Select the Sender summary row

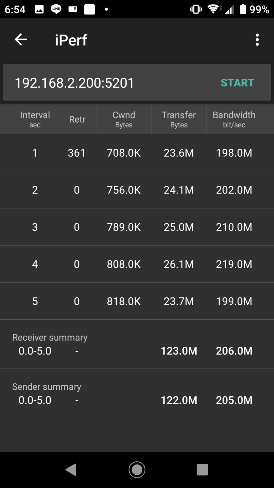pos(137,393)
